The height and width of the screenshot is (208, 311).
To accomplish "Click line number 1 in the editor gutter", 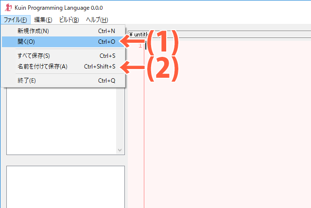I will [140, 46].
